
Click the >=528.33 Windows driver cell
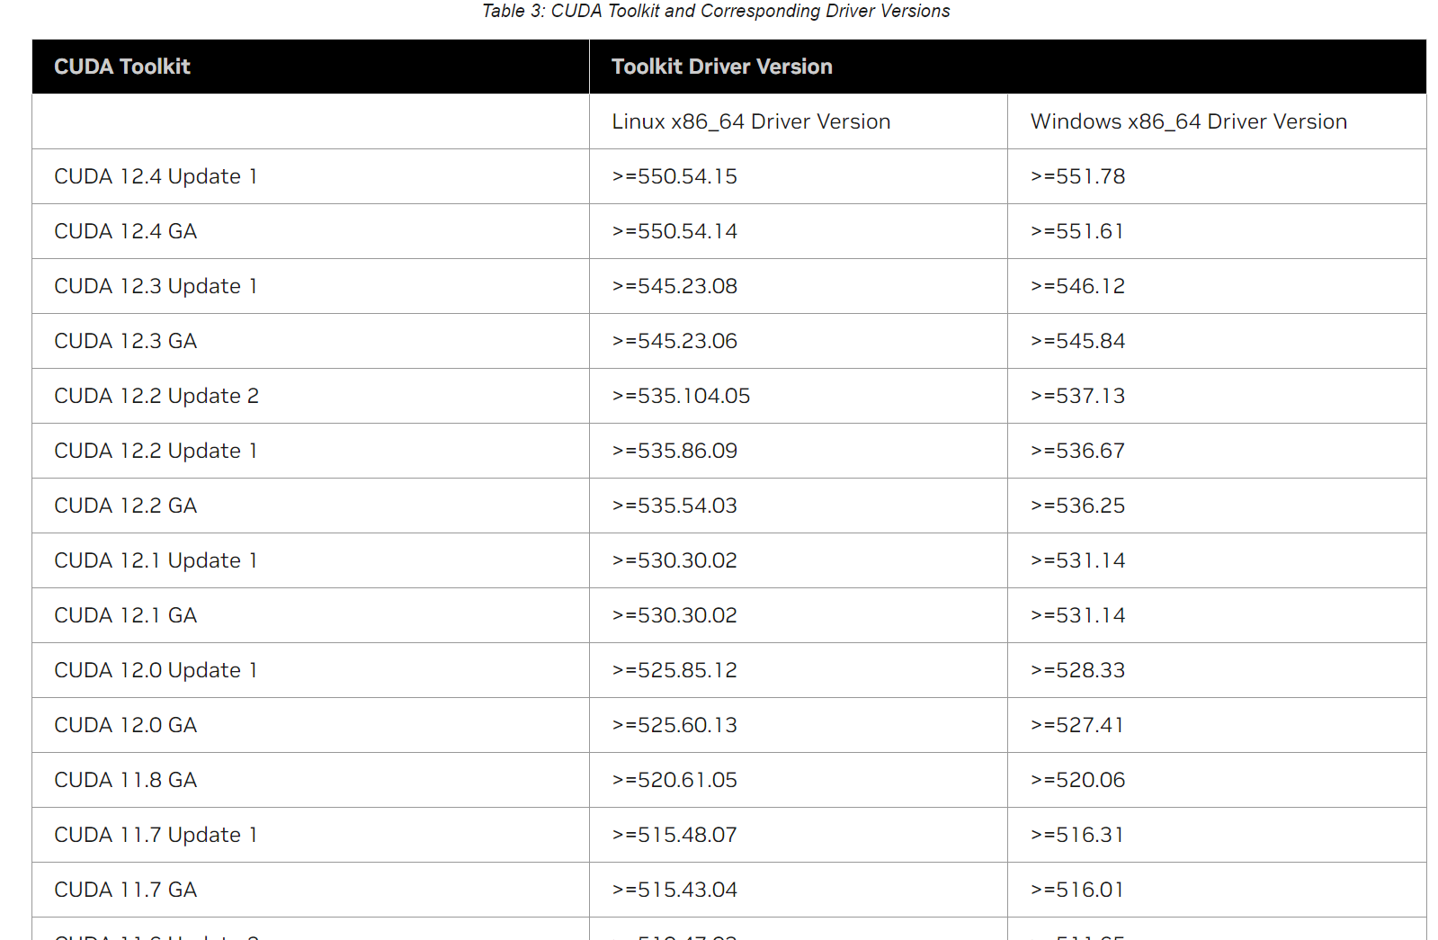point(1077,670)
